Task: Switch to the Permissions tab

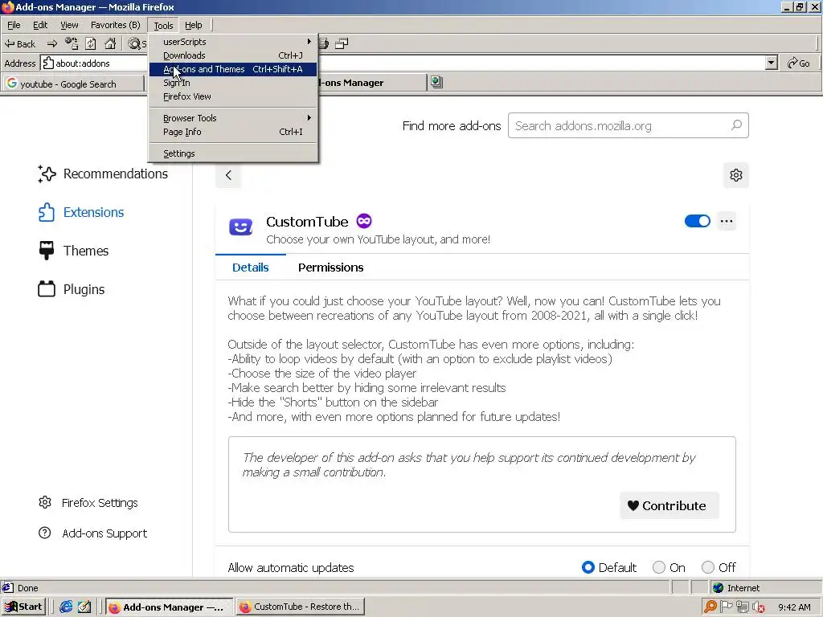Action: [330, 268]
